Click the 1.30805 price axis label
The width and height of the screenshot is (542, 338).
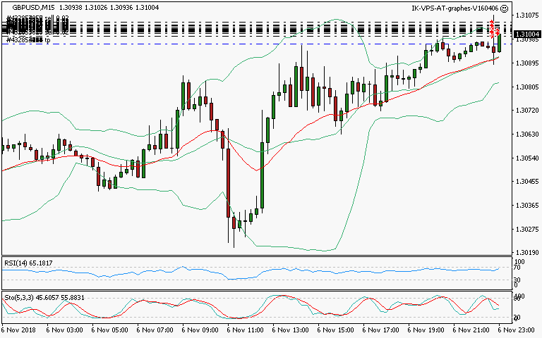(526, 87)
